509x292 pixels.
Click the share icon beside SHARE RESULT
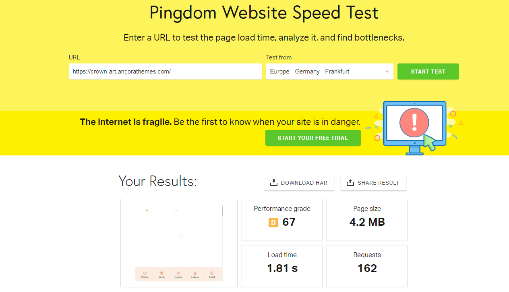350,183
